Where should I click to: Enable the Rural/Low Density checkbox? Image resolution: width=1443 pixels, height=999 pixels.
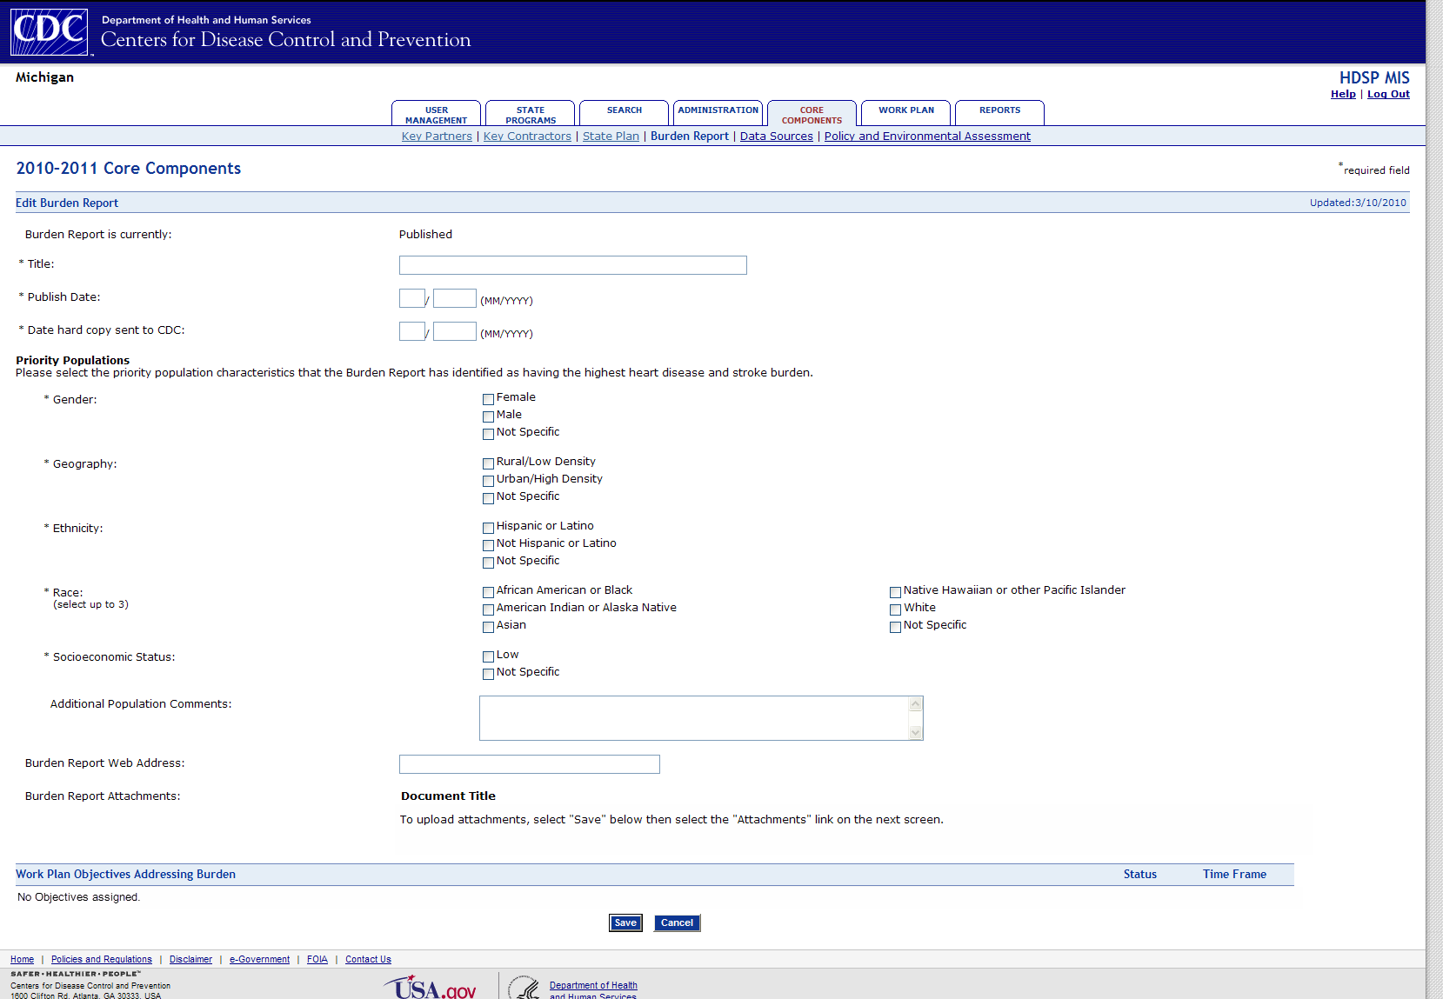click(x=488, y=463)
